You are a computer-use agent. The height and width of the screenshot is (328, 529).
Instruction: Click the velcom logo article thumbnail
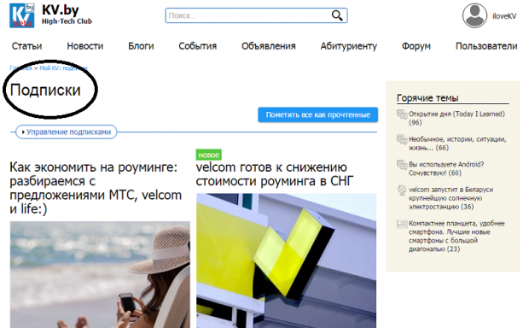(x=286, y=261)
